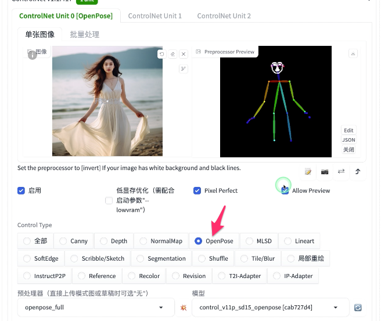Click the Edit button on pose preview
Screen dimensions: 381x321
pyautogui.click(x=348, y=131)
